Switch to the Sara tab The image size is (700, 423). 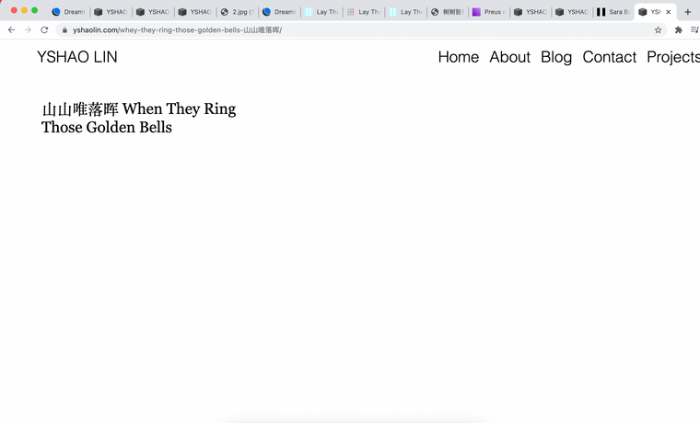click(613, 12)
